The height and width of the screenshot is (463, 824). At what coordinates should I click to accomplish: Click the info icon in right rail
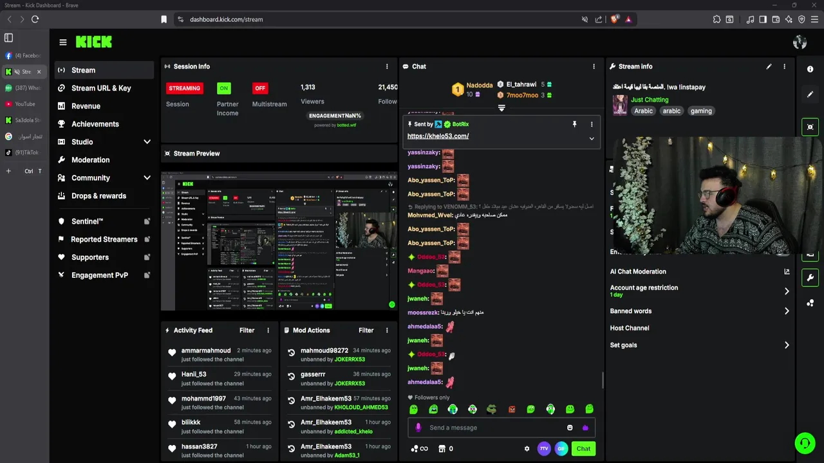pyautogui.click(x=810, y=69)
